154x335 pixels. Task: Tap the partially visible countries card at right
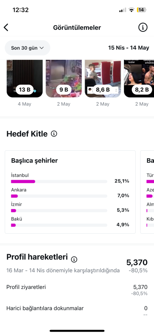click(x=147, y=192)
